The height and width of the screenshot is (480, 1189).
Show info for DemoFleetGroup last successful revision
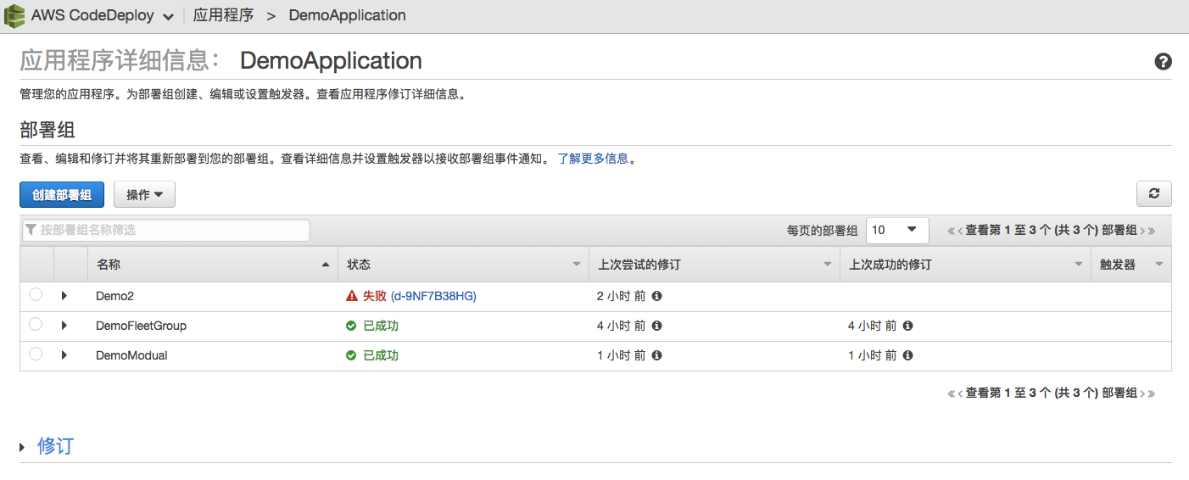tap(907, 326)
